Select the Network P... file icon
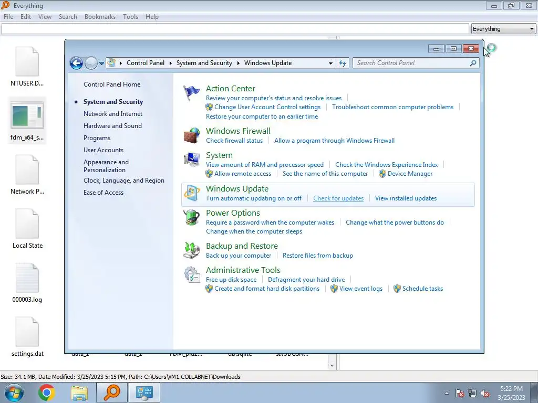 click(27, 169)
